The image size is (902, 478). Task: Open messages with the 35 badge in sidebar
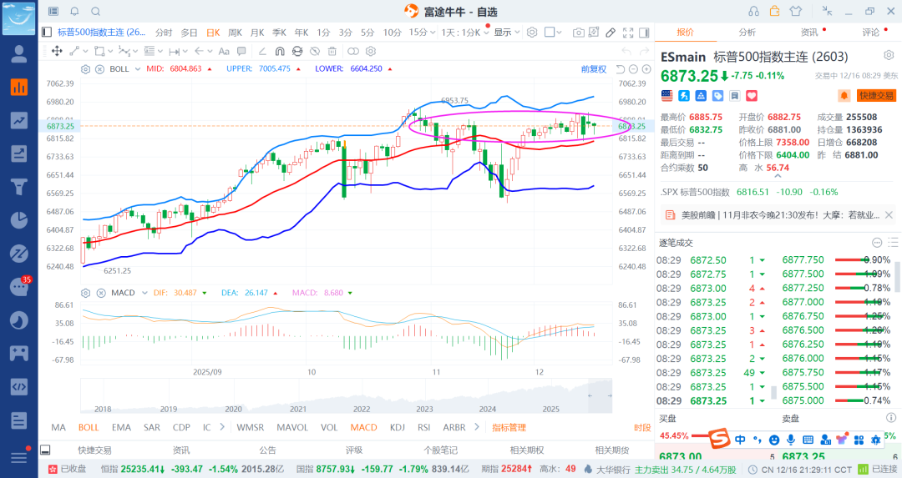(x=20, y=285)
